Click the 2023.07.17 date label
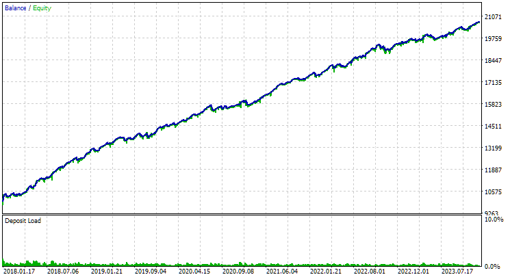Viewport: 510px width, 277px height. 457,271
